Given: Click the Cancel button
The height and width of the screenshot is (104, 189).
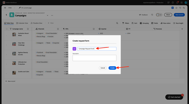Looking at the screenshot, I should click(103, 68).
